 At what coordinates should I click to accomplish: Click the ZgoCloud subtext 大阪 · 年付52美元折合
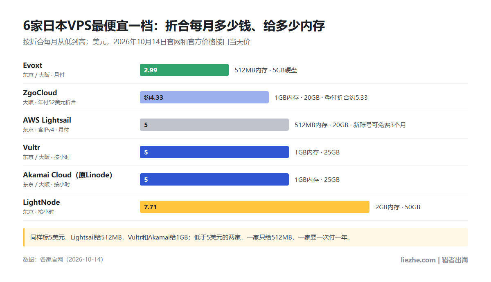[50, 103]
